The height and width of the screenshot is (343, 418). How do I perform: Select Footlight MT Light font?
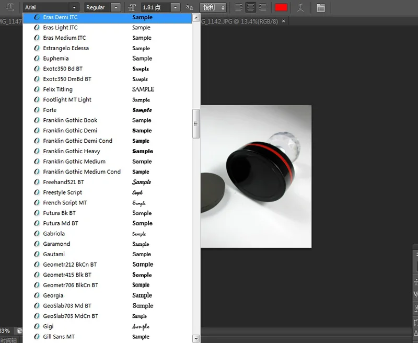coord(107,100)
